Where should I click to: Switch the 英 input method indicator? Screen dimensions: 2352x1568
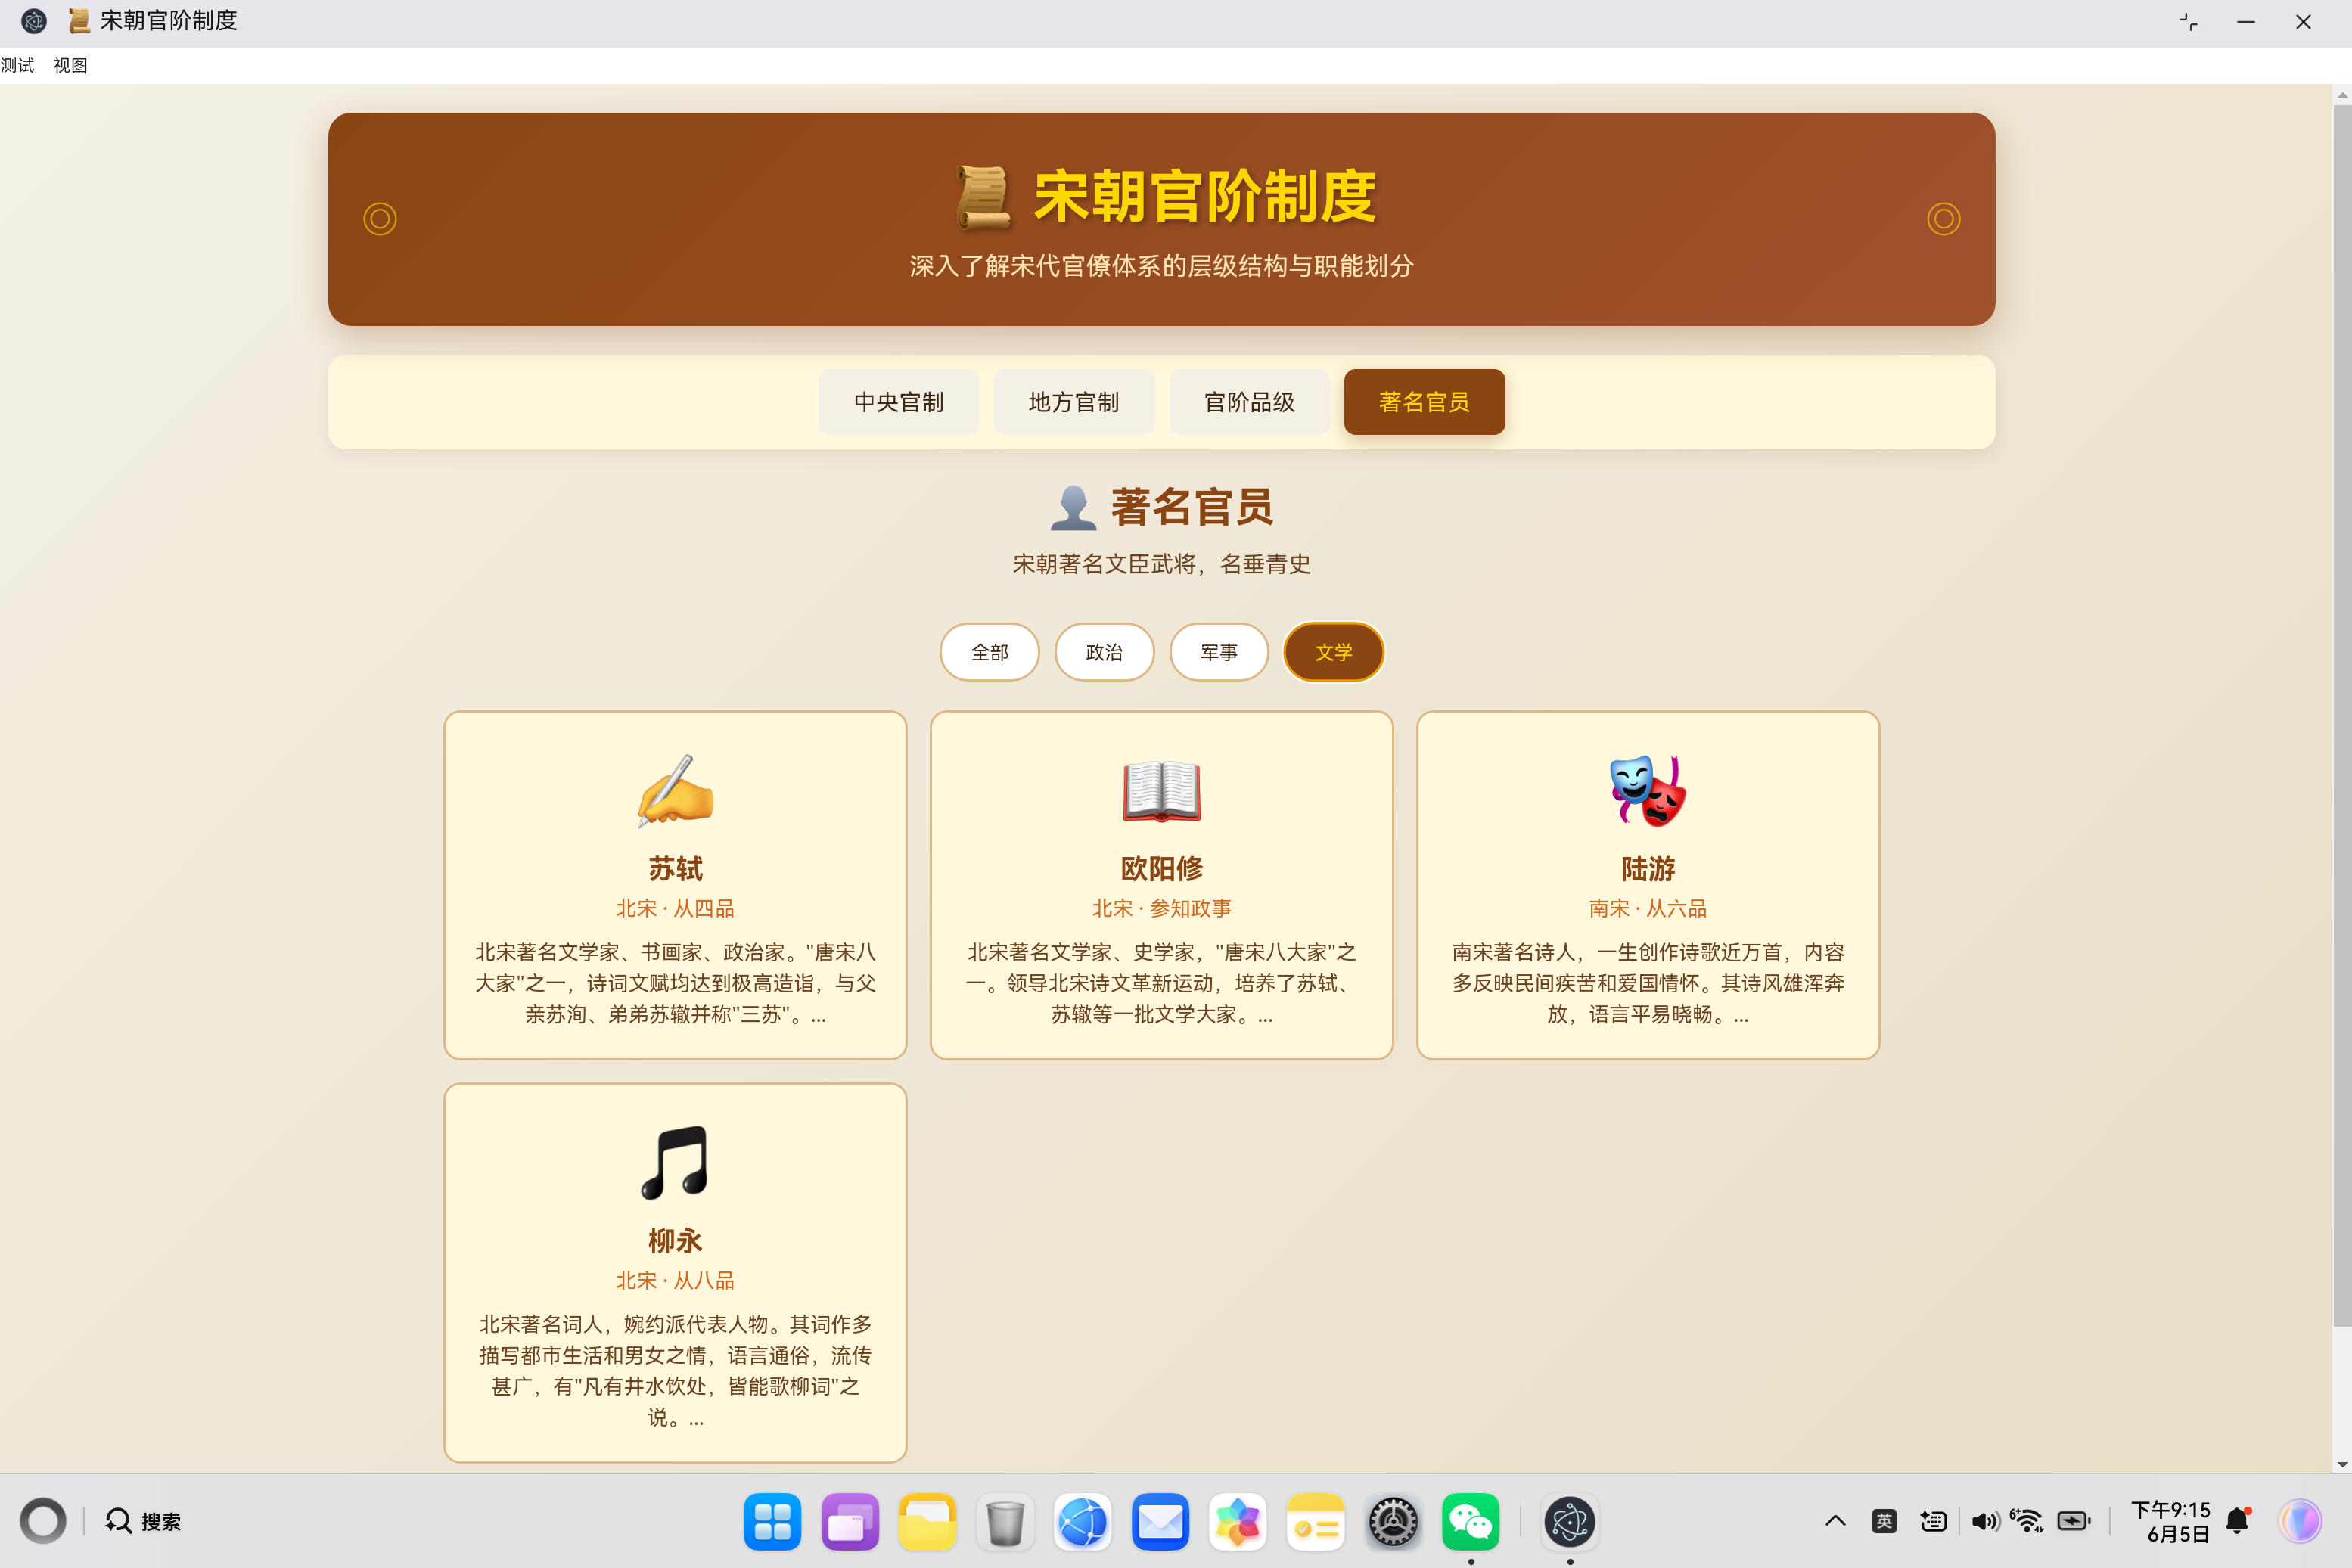tap(1884, 1521)
